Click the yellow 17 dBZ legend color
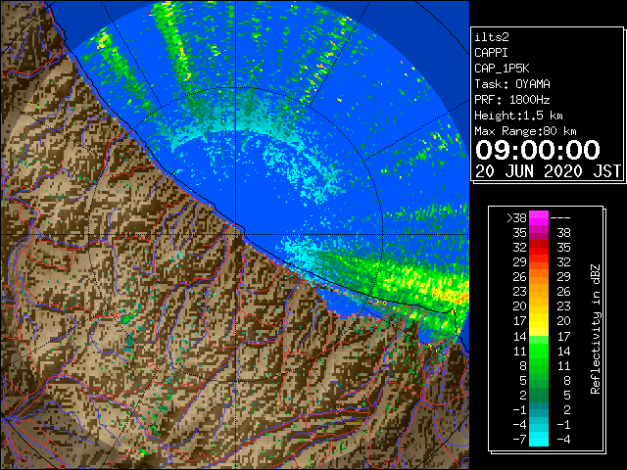The width and height of the screenshot is (627, 470). [539, 321]
